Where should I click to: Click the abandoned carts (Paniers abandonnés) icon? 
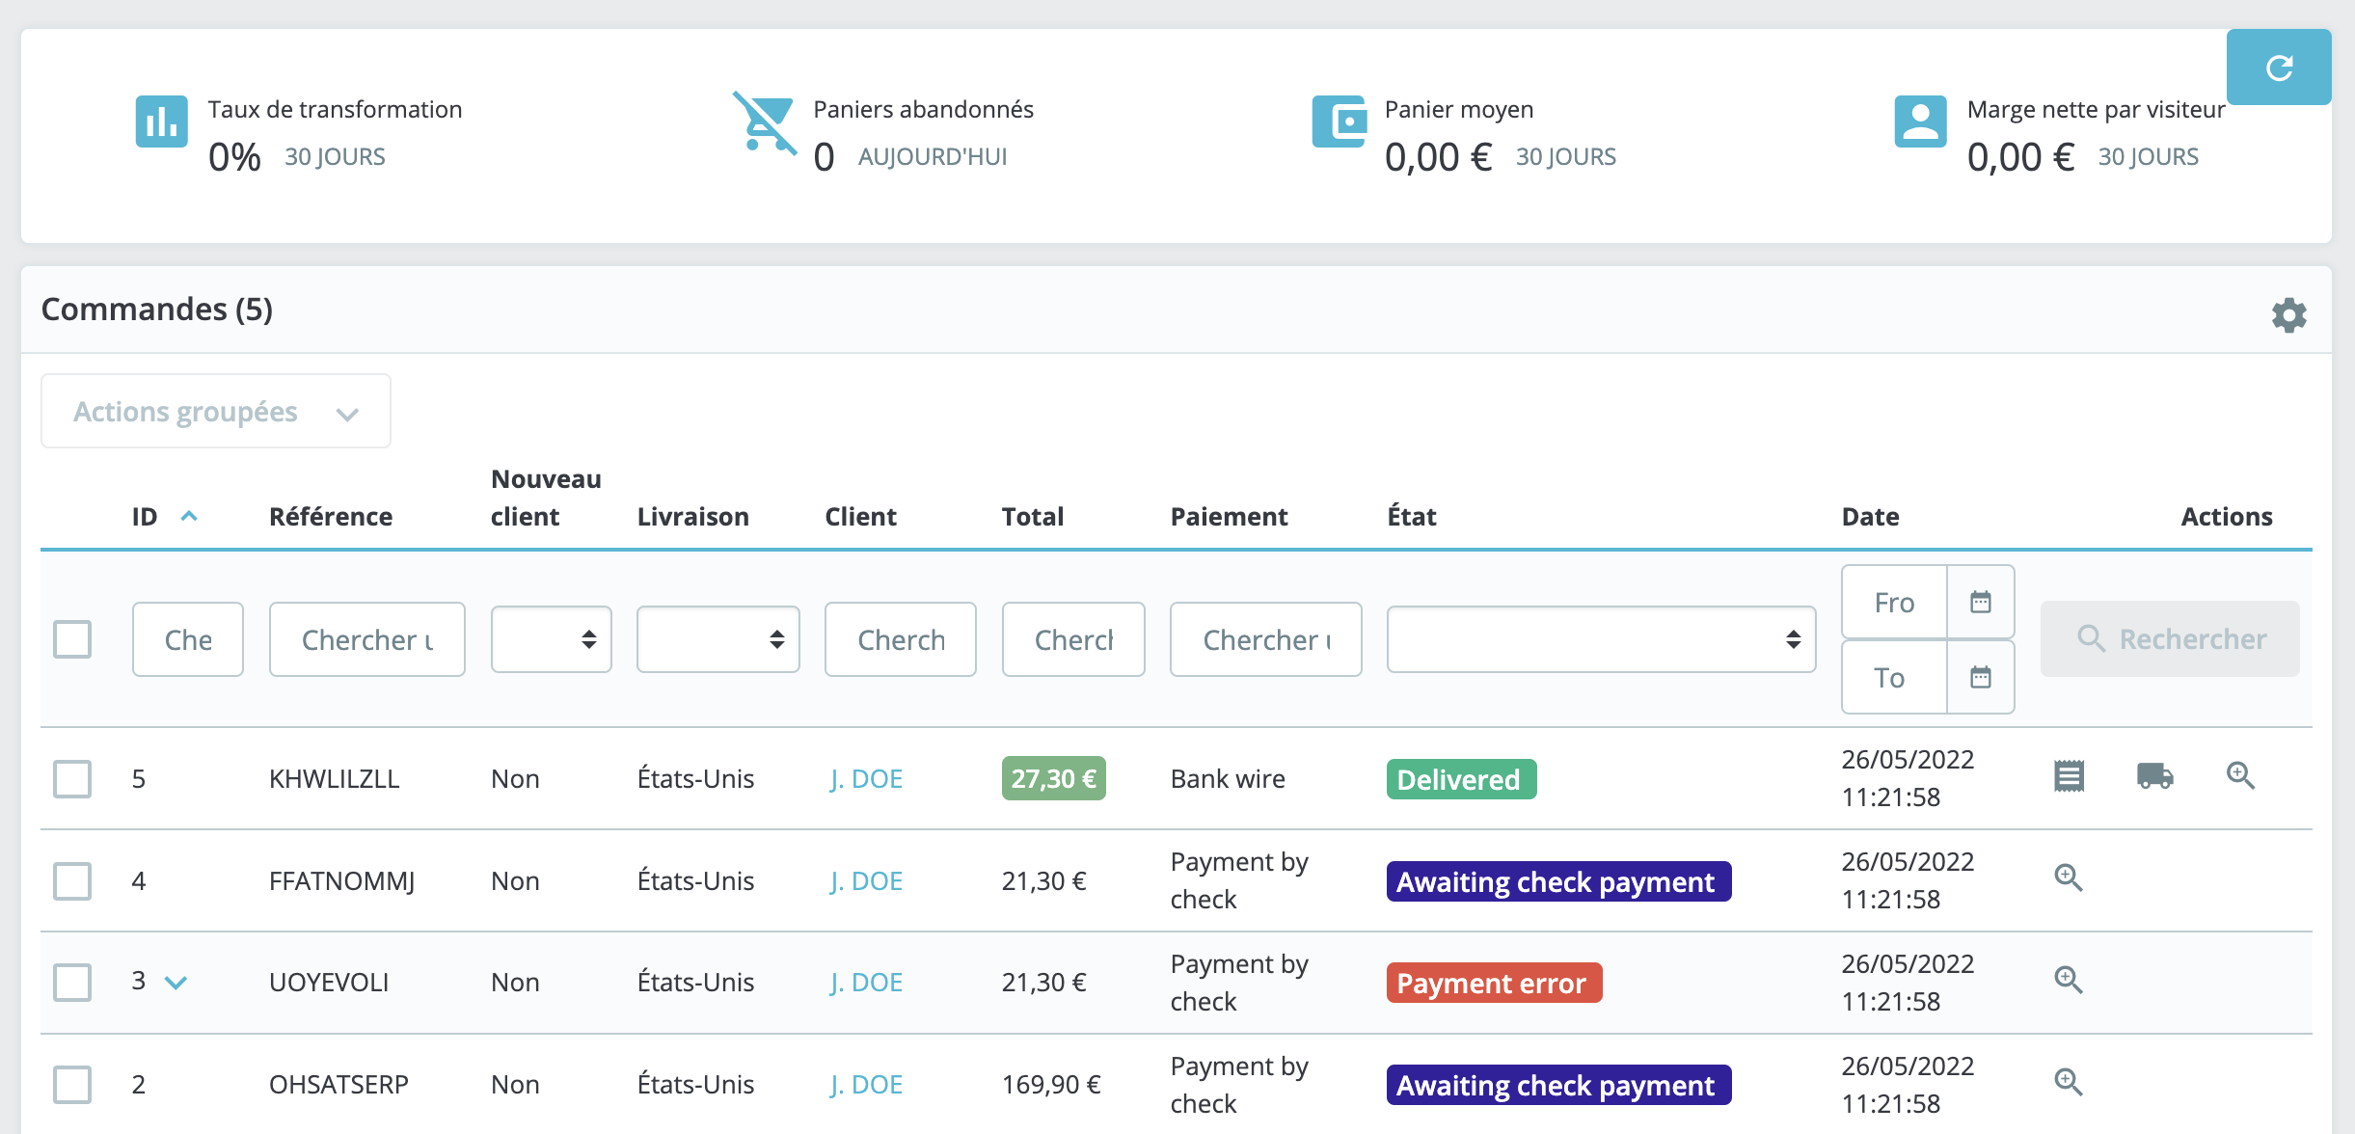pos(764,122)
